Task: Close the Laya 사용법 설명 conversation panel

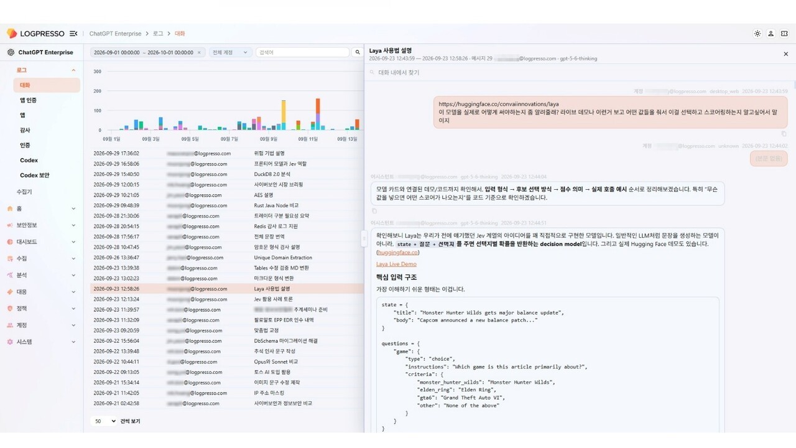Action: click(x=785, y=54)
